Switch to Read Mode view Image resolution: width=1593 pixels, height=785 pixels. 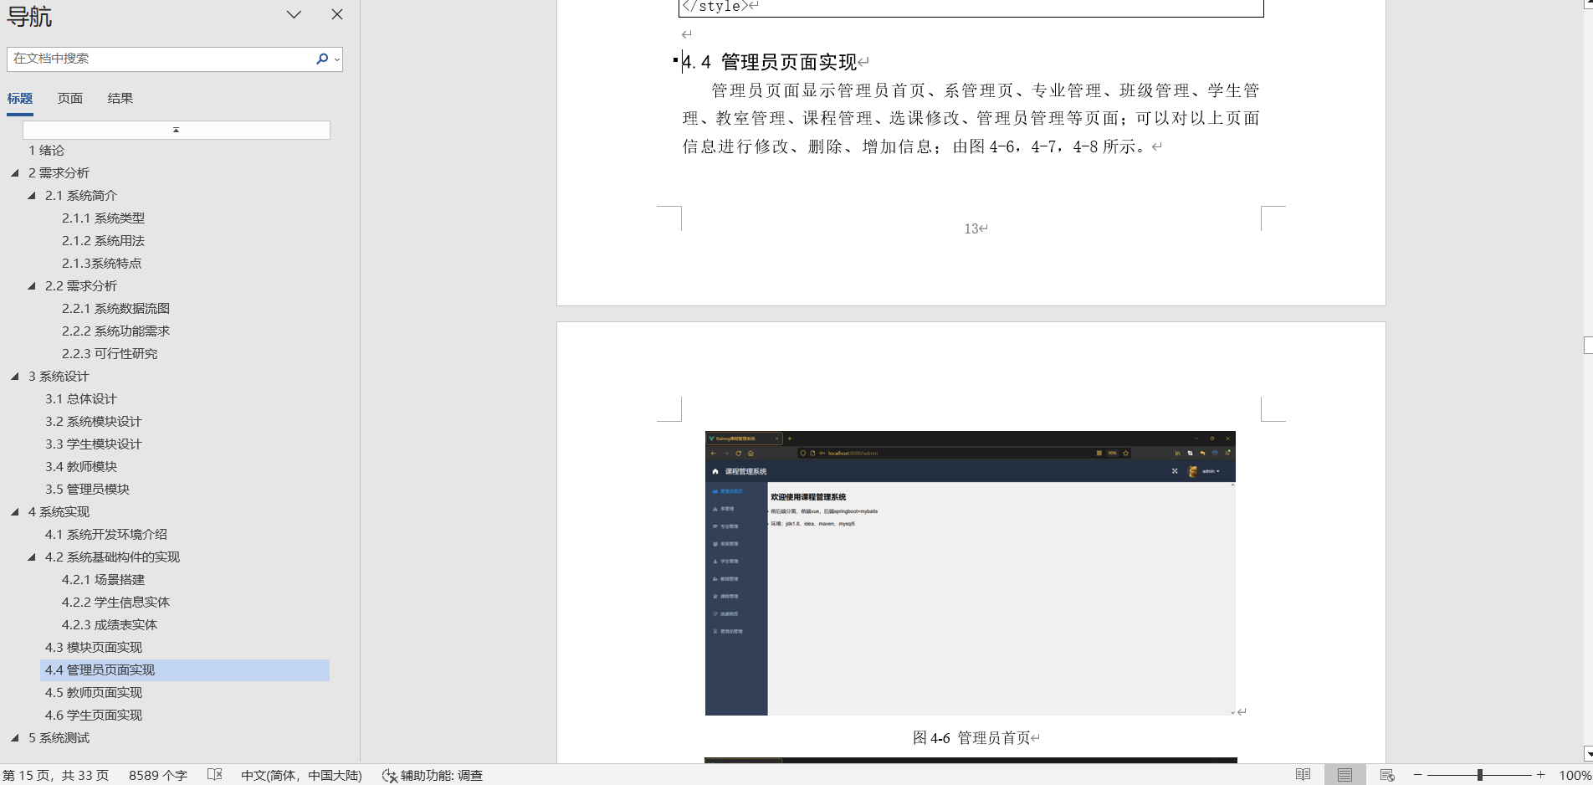(x=1303, y=774)
